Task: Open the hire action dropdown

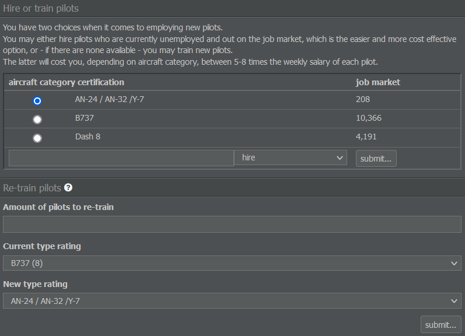Action: 291,157
